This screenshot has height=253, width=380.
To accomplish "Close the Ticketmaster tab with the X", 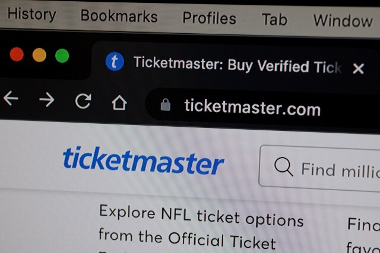I will 358,69.
